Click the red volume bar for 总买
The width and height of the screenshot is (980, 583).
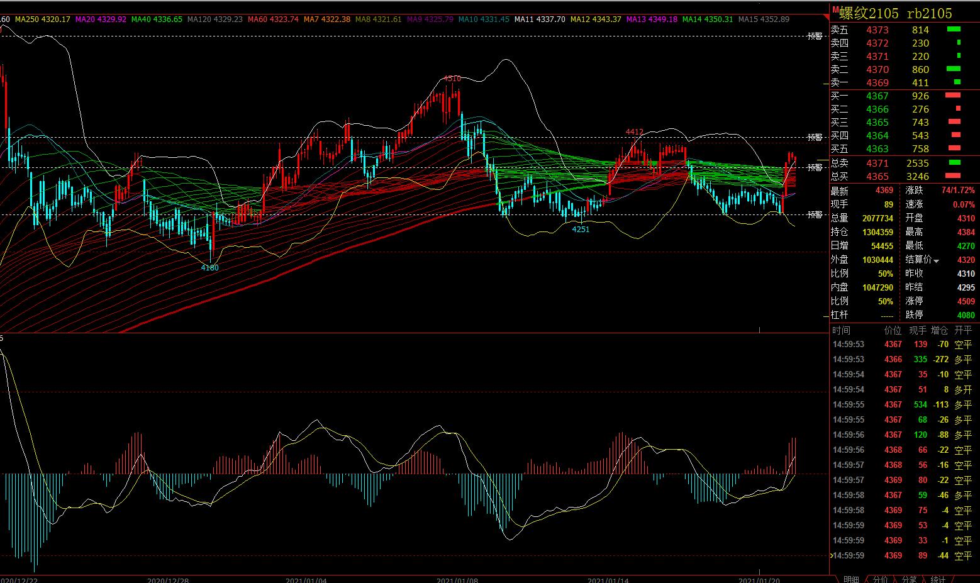click(952, 176)
